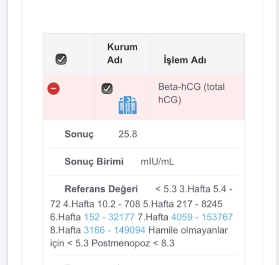Image resolution: width=279 pixels, height=265 pixels.
Task: Open the 152 - 32177 blue link
Action: [109, 217]
